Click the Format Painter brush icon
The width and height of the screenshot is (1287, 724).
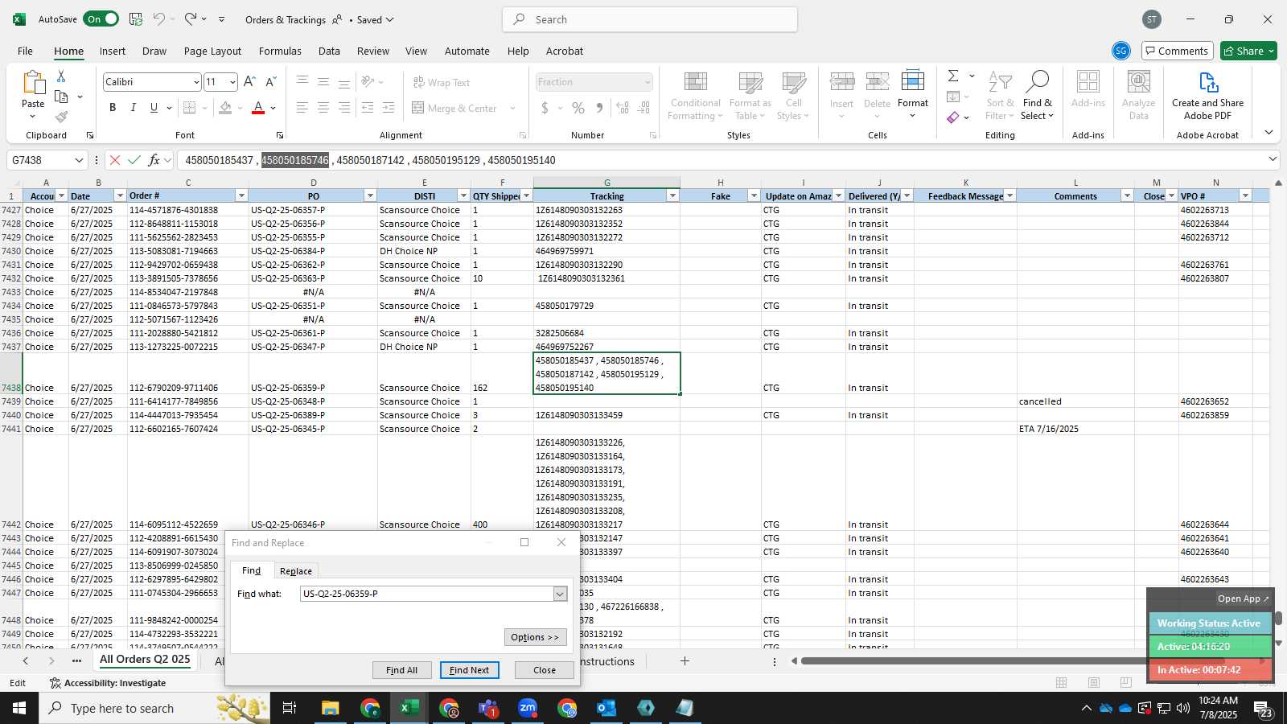click(61, 117)
